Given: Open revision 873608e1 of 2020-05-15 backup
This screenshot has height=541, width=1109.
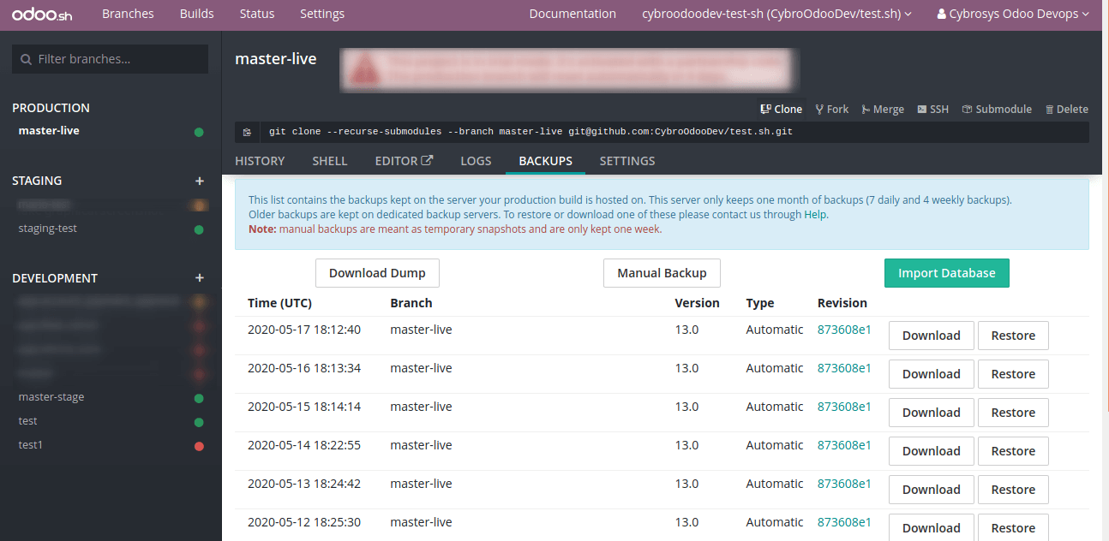Looking at the screenshot, I should (x=844, y=407).
